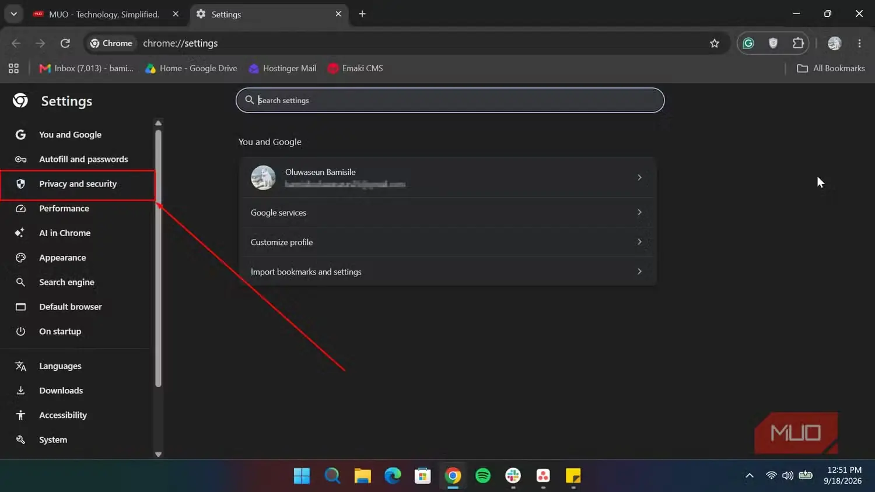Open the Extensions puzzle menu
This screenshot has height=492, width=875.
[x=798, y=43]
